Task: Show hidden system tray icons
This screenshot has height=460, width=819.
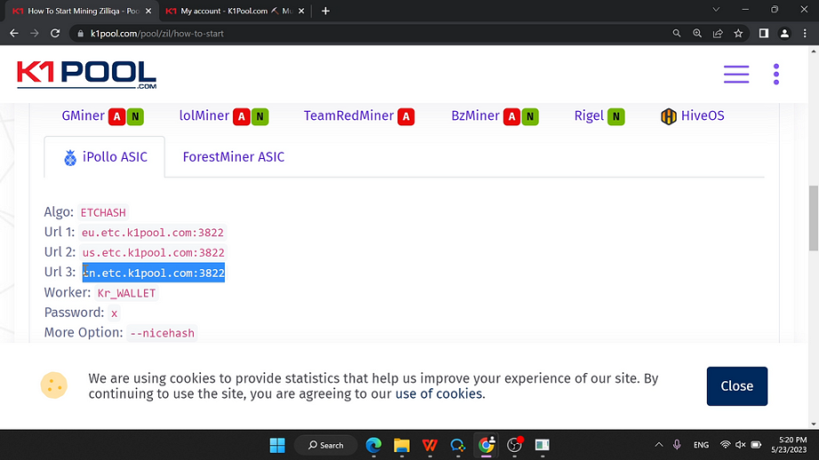Action: [x=658, y=445]
